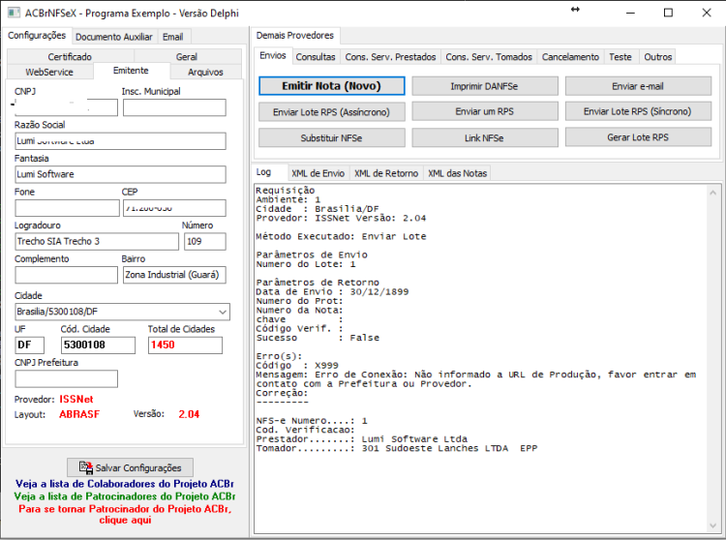Open the Colaboradores do Projeto ACBr link
The height and width of the screenshot is (540, 726).
tap(125, 484)
